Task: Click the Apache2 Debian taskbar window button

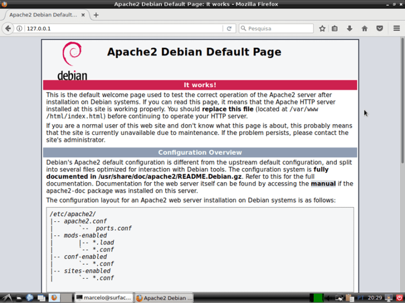Action: 164,298
